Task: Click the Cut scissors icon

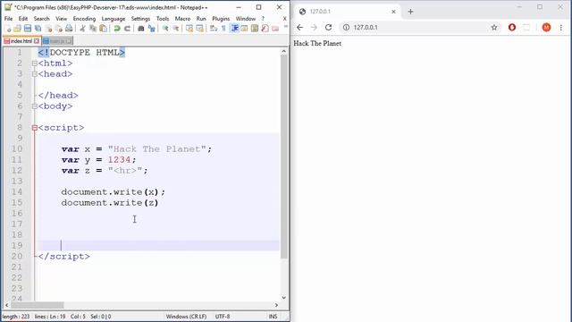Action: [82, 29]
